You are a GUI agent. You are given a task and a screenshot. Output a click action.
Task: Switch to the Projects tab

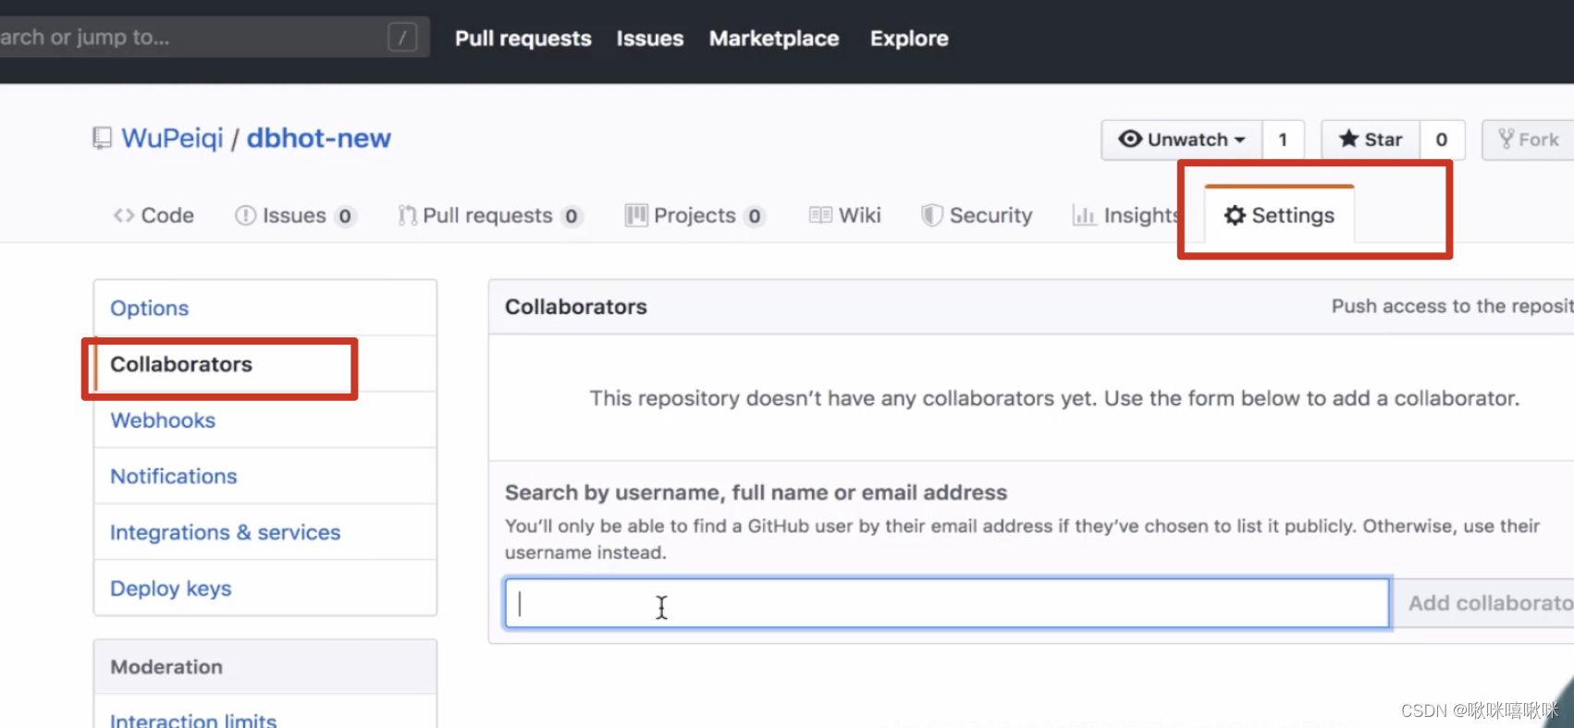click(695, 215)
